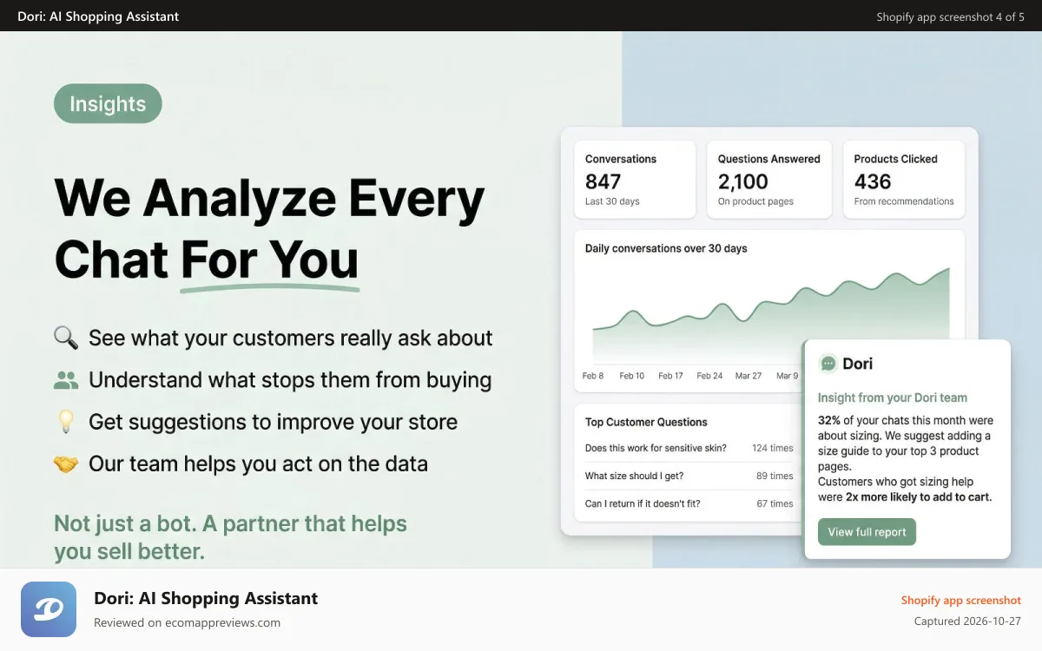Click the "Feb 24" axis label
The height and width of the screenshot is (651, 1042).
[710, 376]
